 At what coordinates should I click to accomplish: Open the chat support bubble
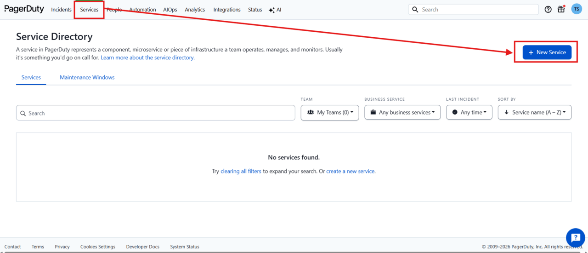click(575, 237)
